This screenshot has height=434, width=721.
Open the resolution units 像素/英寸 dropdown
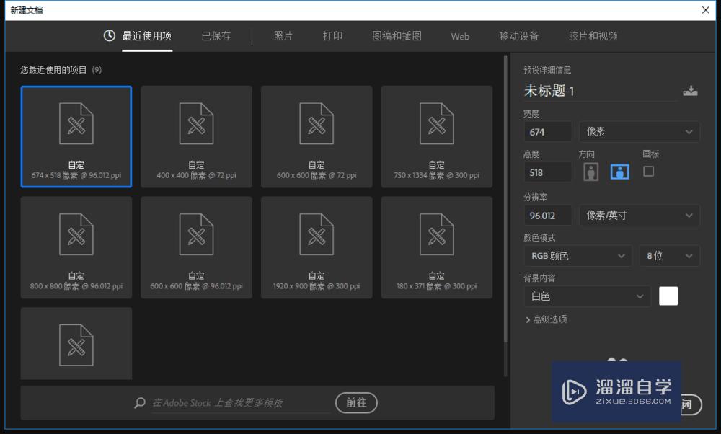[x=639, y=215]
